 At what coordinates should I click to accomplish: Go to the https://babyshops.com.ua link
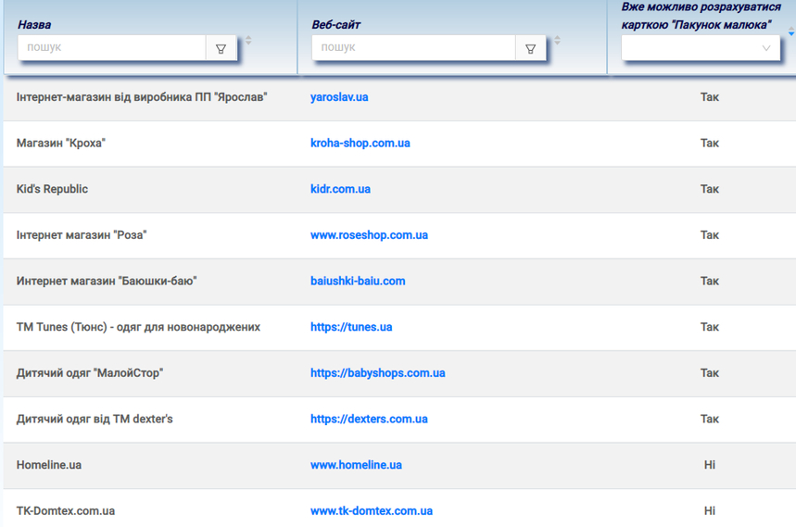[377, 373]
